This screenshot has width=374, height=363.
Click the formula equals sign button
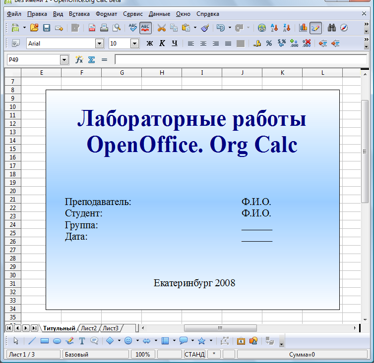(x=104, y=59)
